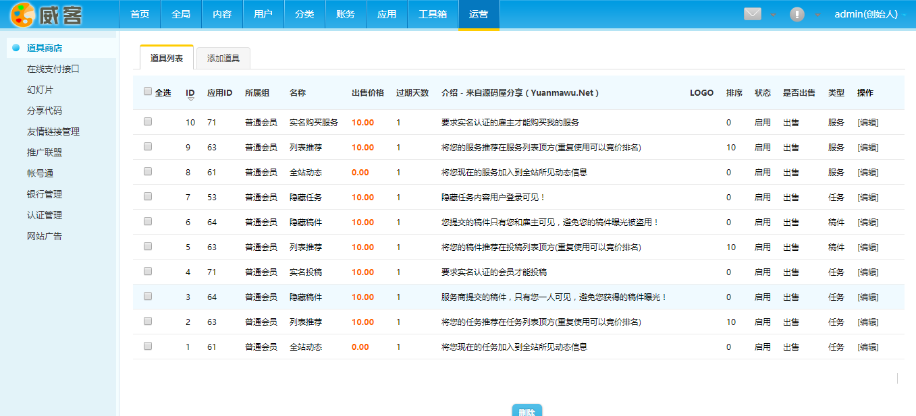
Task: Click 编辑 for 隐藏任务 row
Action: click(868, 198)
